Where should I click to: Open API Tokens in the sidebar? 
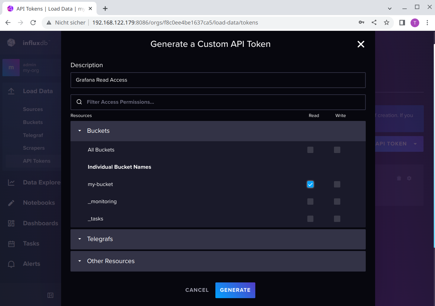pyautogui.click(x=37, y=161)
